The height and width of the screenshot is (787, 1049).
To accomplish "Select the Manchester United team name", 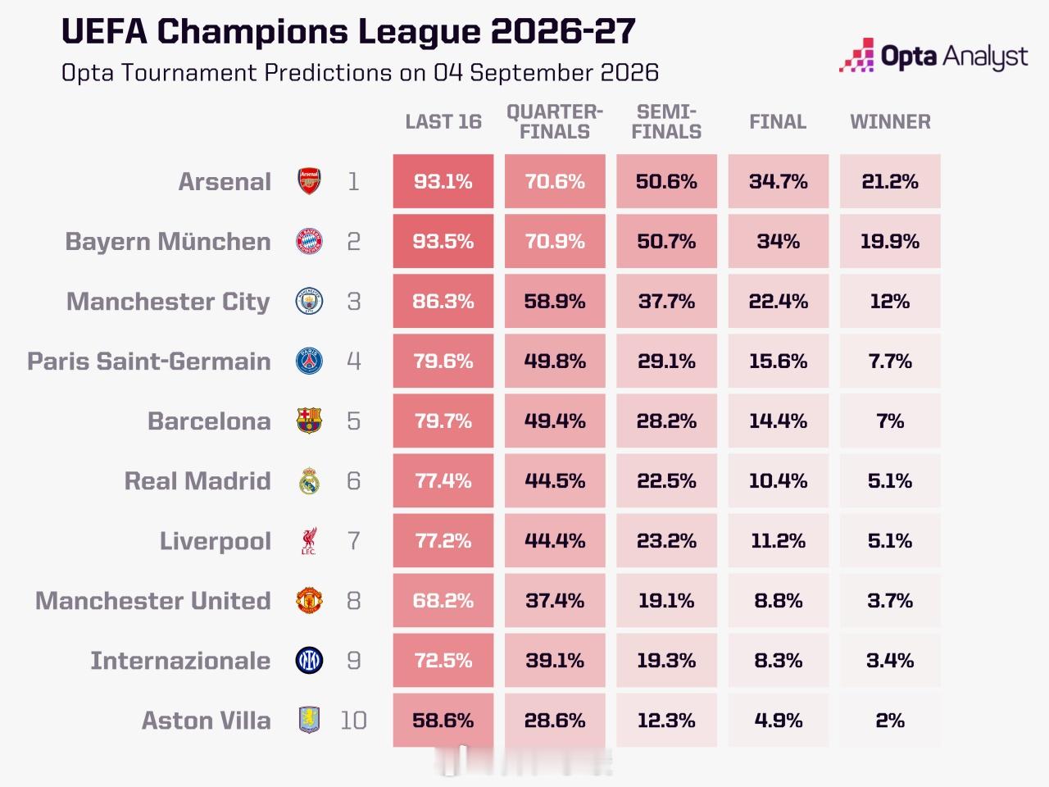I will [x=153, y=601].
